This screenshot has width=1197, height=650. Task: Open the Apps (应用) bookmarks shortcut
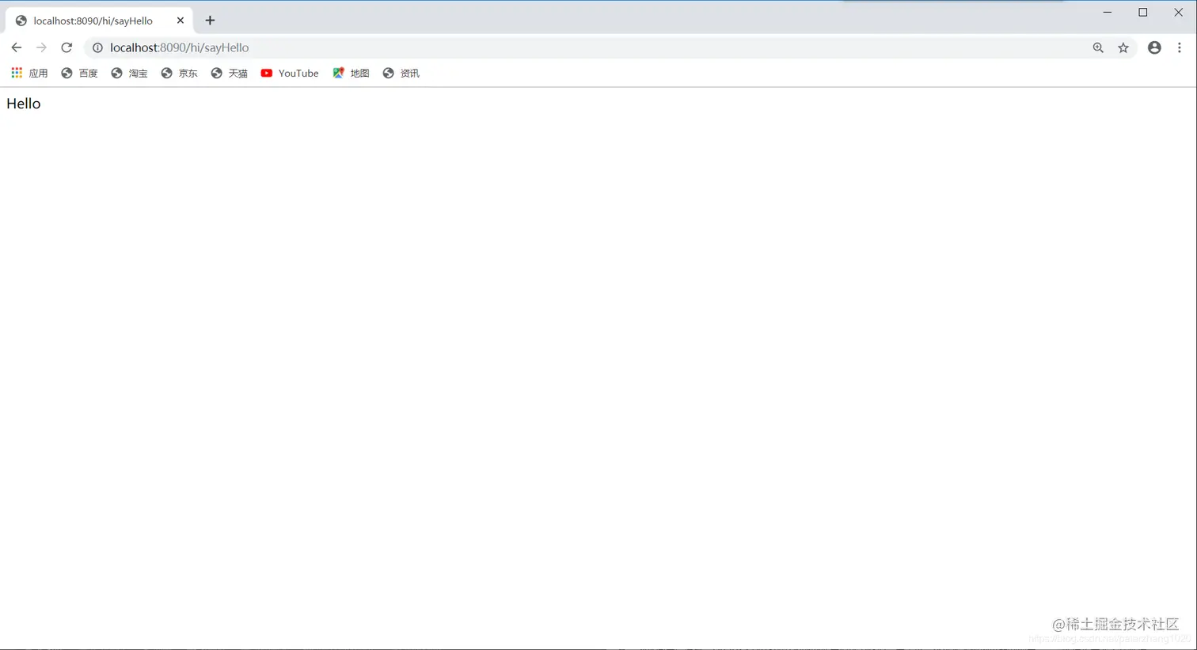pyautogui.click(x=29, y=73)
